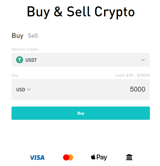
Task: Click the green Tether USDT coin icon
Action: click(20, 60)
